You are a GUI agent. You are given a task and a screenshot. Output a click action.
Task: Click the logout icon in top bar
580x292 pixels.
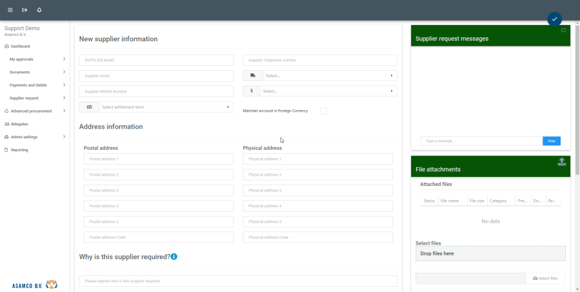[x=24, y=10]
